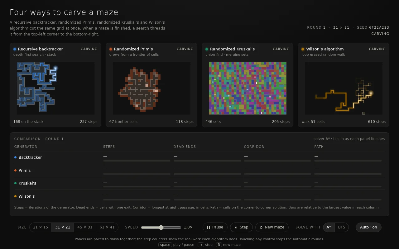Switch solver to BFS
This screenshot has width=399, height=249.
342,227
